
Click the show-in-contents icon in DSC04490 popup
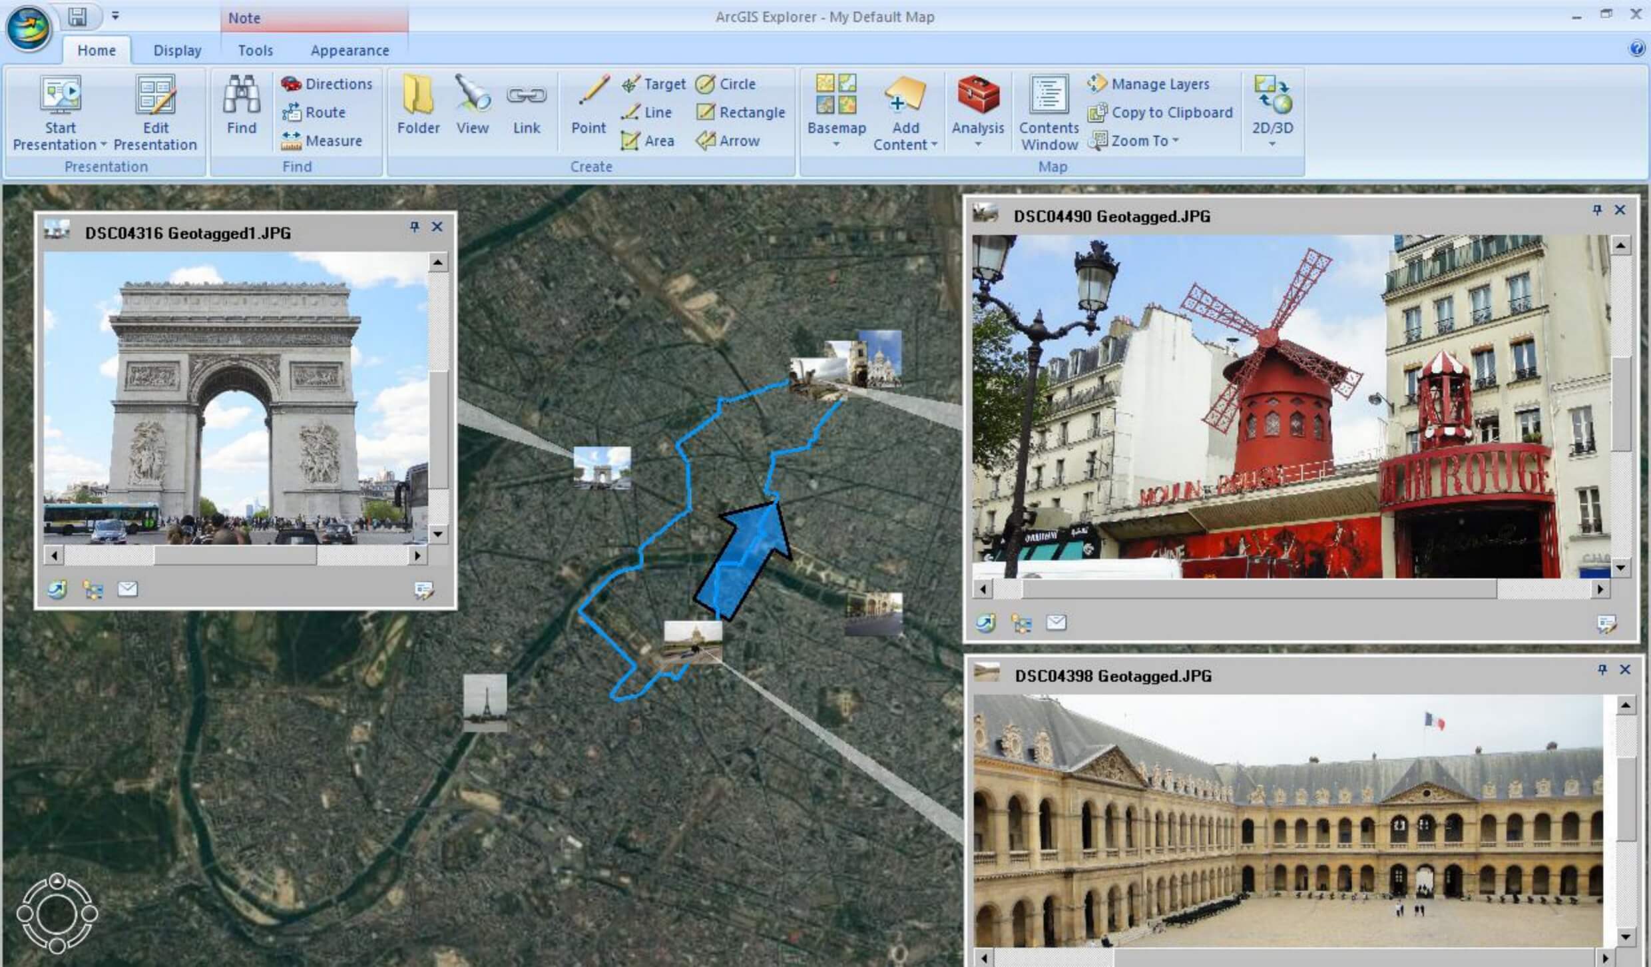1021,623
